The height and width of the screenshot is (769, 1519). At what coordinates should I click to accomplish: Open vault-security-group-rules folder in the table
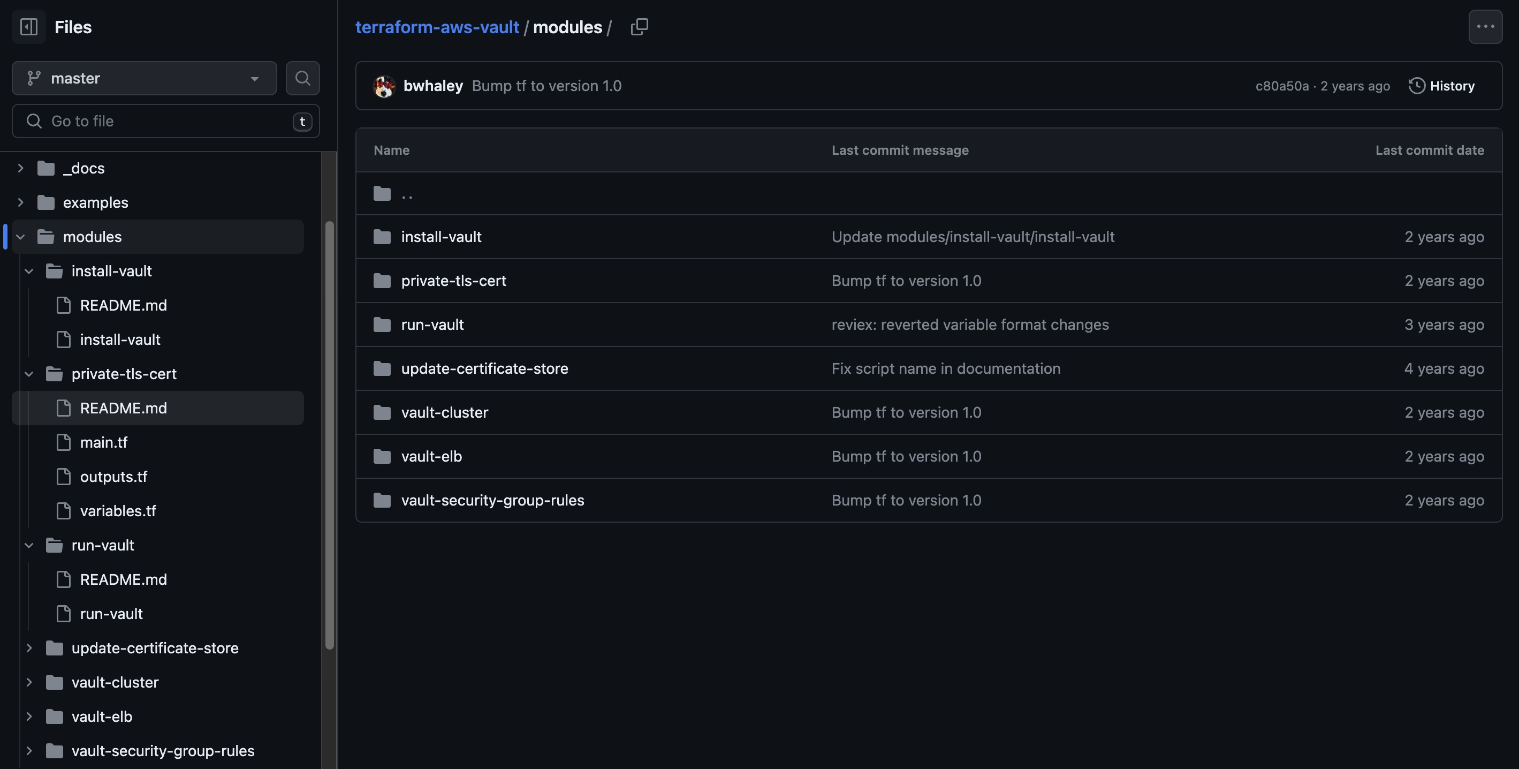[492, 501]
